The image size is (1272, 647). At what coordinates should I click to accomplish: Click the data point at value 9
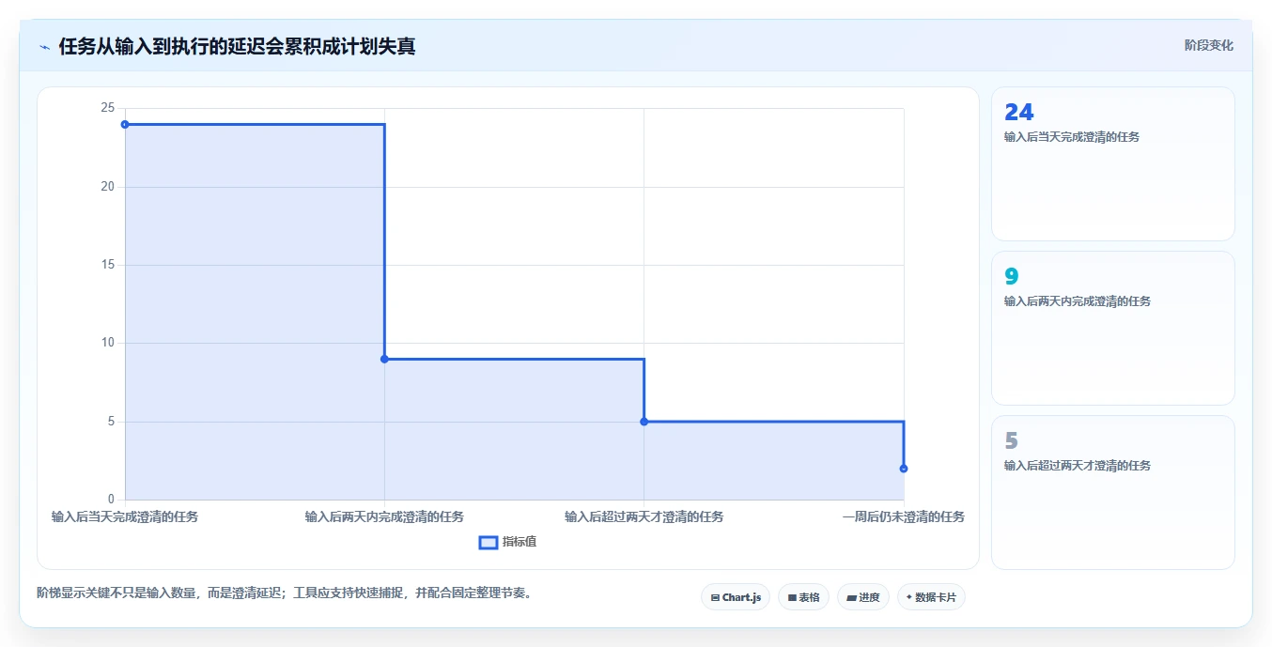pyautogui.click(x=384, y=359)
